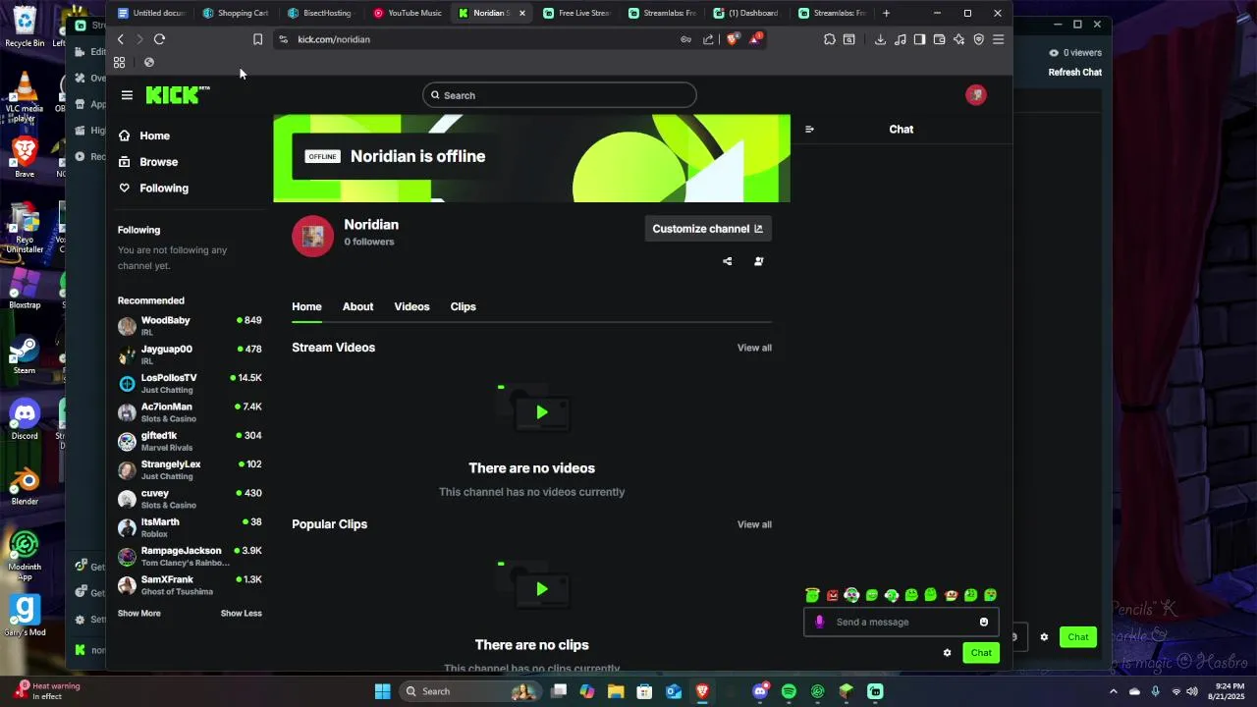Open the user profile avatar menu
1257x707 pixels.
[x=975, y=94]
